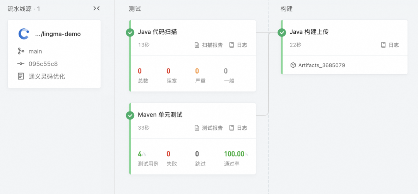This screenshot has height=194, width=418.
Task: Open the Artifacts_3685079 artifact link
Action: 321,65
